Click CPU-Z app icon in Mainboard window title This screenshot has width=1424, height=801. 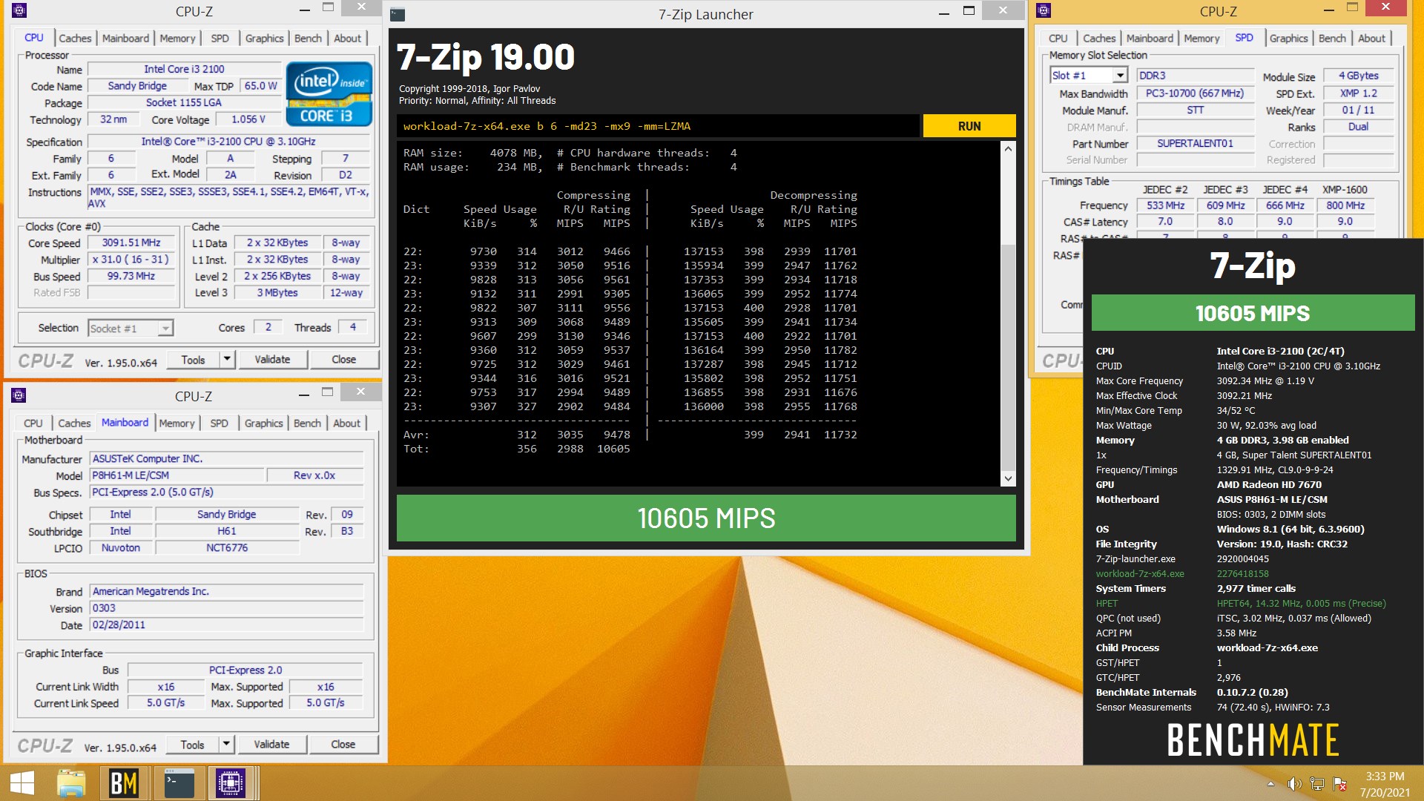(19, 395)
